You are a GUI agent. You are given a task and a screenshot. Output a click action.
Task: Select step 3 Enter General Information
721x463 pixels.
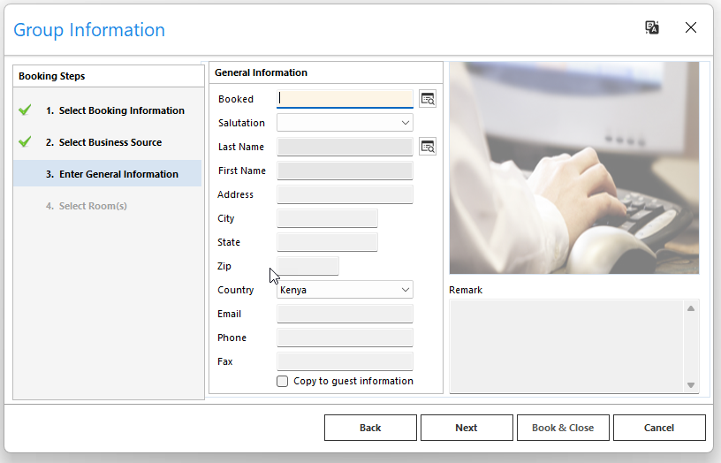click(107, 174)
